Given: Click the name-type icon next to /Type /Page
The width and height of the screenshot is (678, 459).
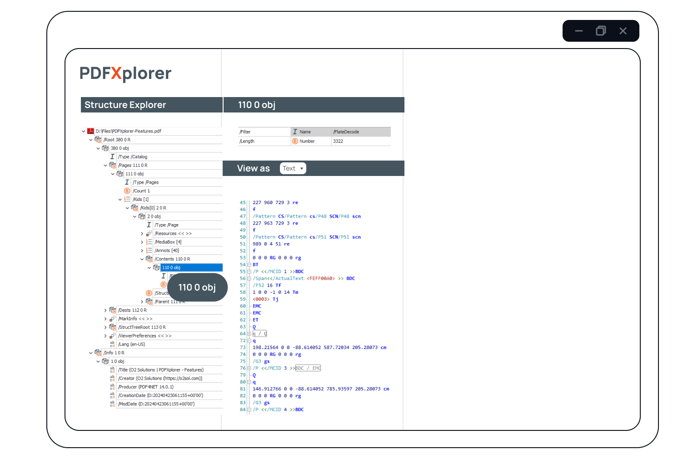Looking at the screenshot, I should tap(149, 225).
